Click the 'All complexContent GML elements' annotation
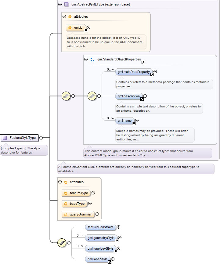The image size is (220, 264). pos(136,169)
